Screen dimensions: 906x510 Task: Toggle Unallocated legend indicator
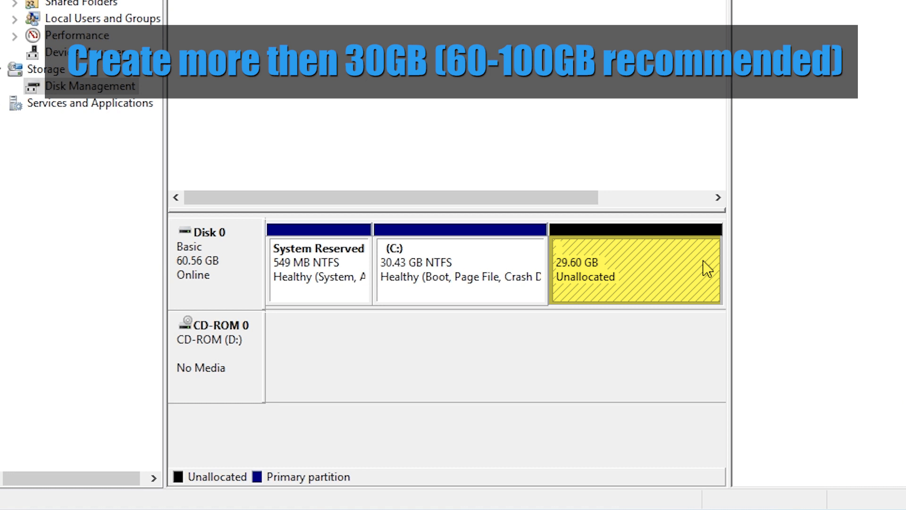pos(178,477)
